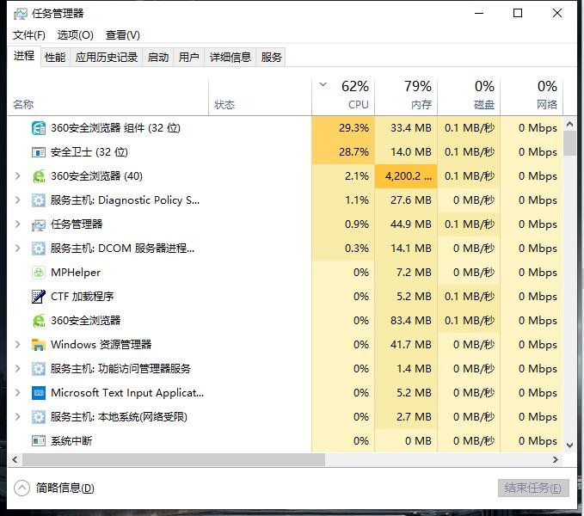The height and width of the screenshot is (516, 584).
Task: Click the Diagnostic Policy service host gear icon
Action: tap(39, 200)
